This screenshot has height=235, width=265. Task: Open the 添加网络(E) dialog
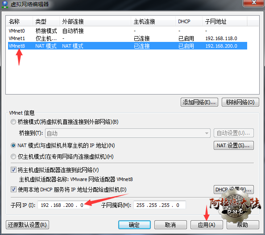[199, 102]
